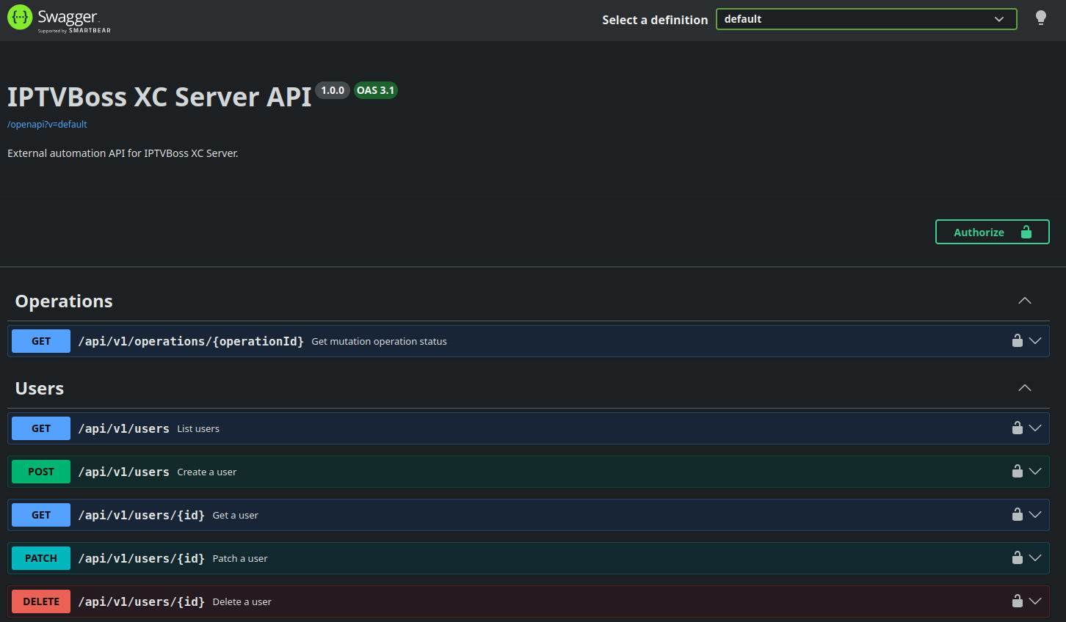The width and height of the screenshot is (1066, 622).
Task: Click lock icon on List users row
Action: tap(1018, 428)
